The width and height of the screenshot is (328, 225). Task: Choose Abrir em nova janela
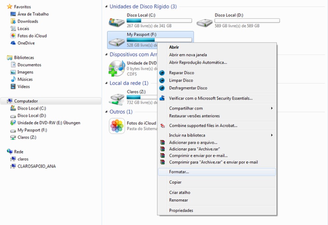[217, 55]
